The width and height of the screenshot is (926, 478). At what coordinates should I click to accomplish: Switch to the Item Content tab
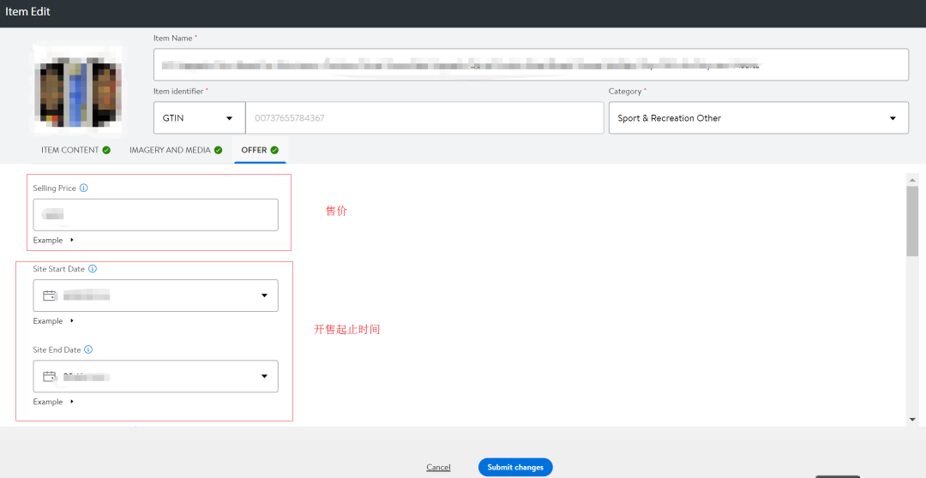click(x=70, y=150)
